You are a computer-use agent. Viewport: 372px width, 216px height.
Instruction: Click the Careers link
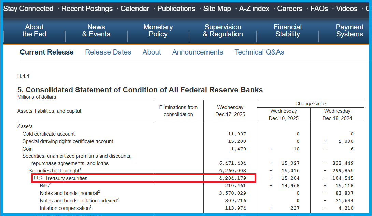coord(290,9)
